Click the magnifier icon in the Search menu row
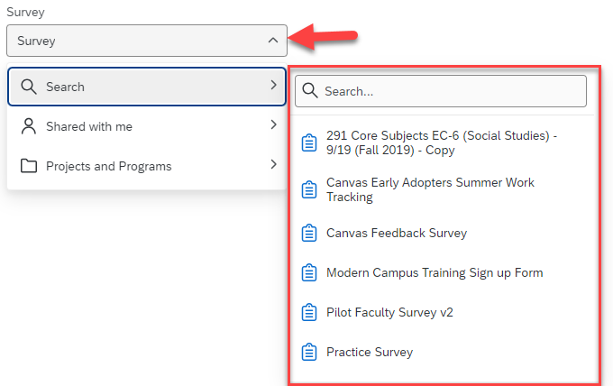The width and height of the screenshot is (613, 386). point(28,87)
